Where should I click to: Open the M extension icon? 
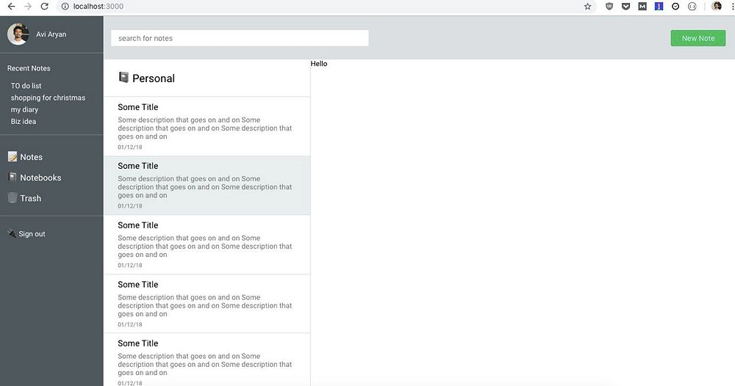click(x=642, y=7)
